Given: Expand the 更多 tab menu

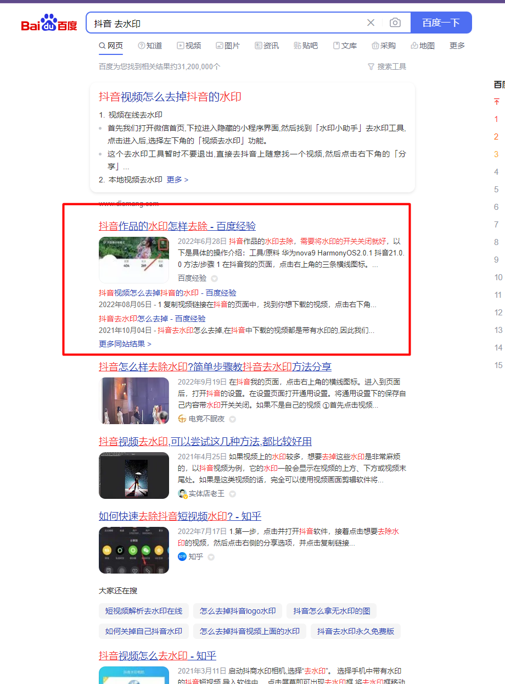Looking at the screenshot, I should pyautogui.click(x=457, y=46).
